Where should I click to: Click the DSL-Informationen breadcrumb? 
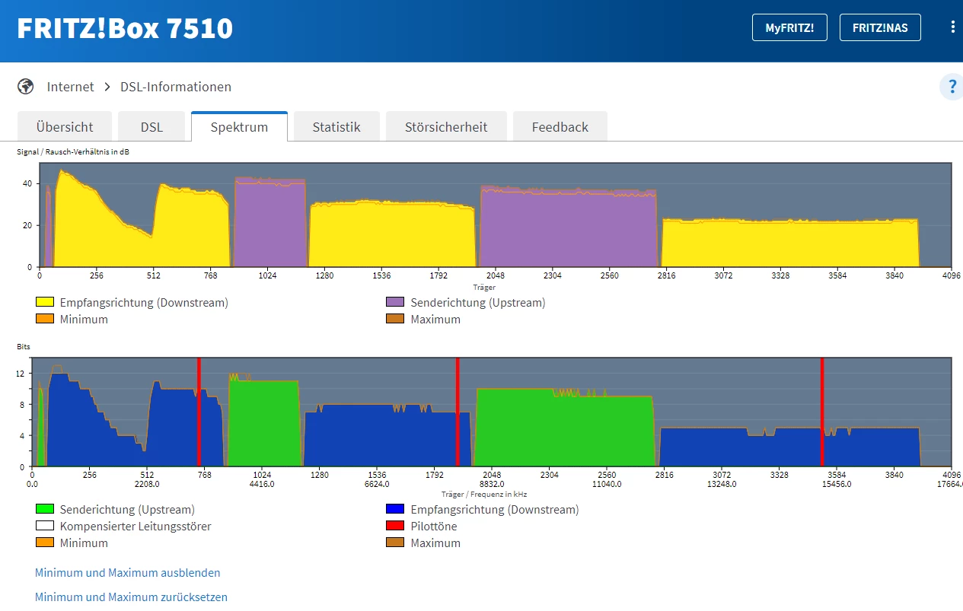point(176,87)
